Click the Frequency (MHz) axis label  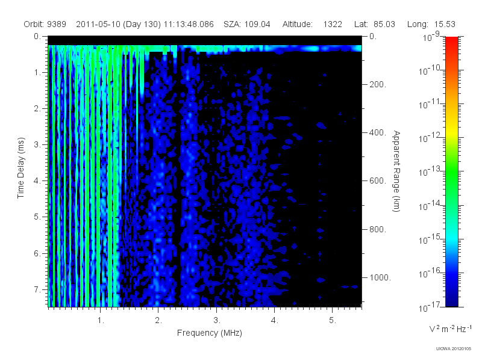210,333
